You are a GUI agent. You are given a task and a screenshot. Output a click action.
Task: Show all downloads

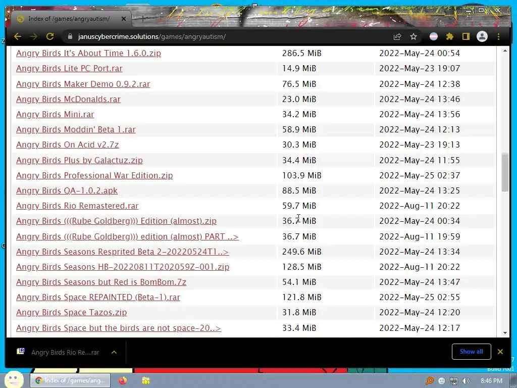(x=471, y=352)
